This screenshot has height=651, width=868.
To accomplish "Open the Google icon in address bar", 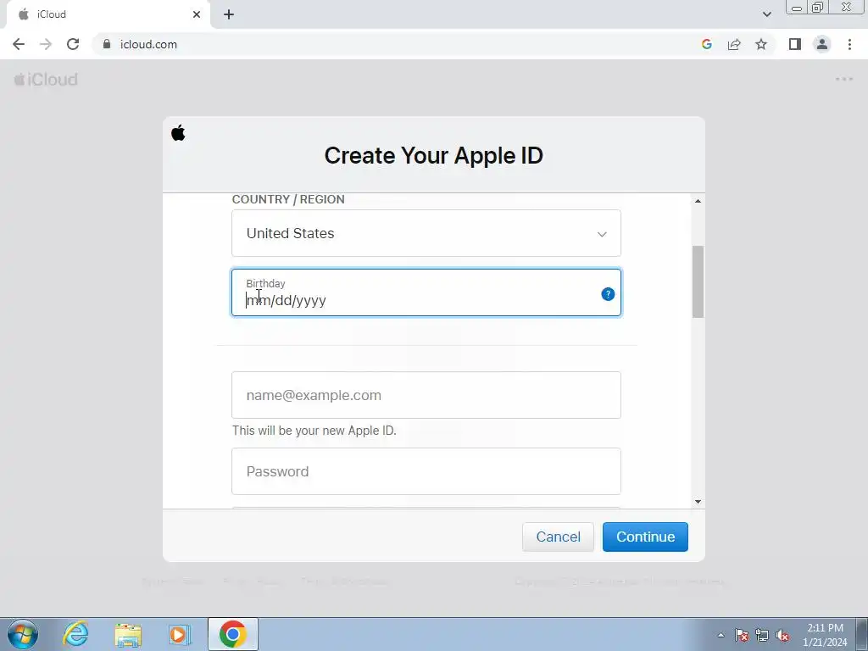I will pyautogui.click(x=706, y=44).
